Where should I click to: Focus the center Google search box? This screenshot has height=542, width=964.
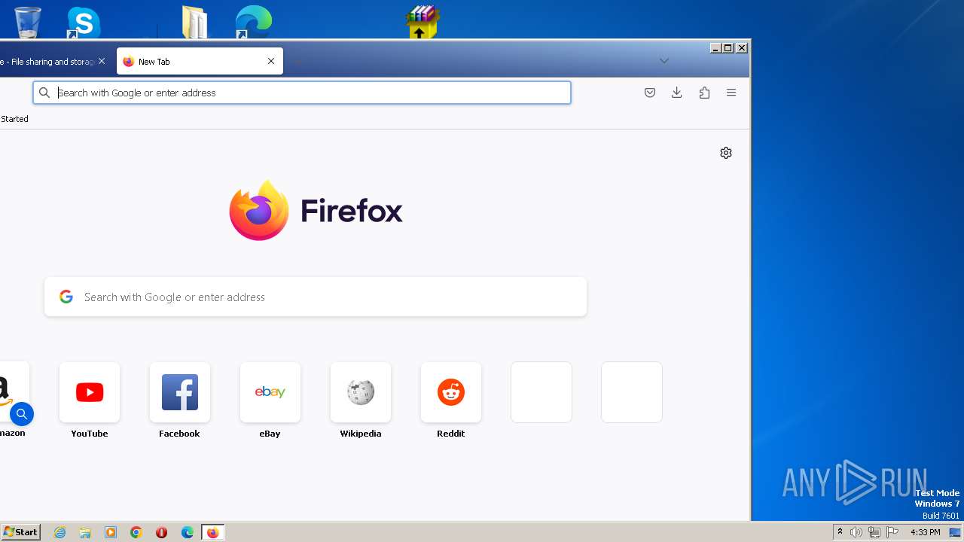316,297
